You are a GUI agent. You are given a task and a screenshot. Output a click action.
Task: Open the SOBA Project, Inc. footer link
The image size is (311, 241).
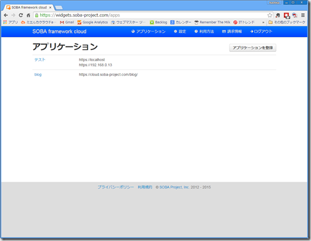[174, 187]
